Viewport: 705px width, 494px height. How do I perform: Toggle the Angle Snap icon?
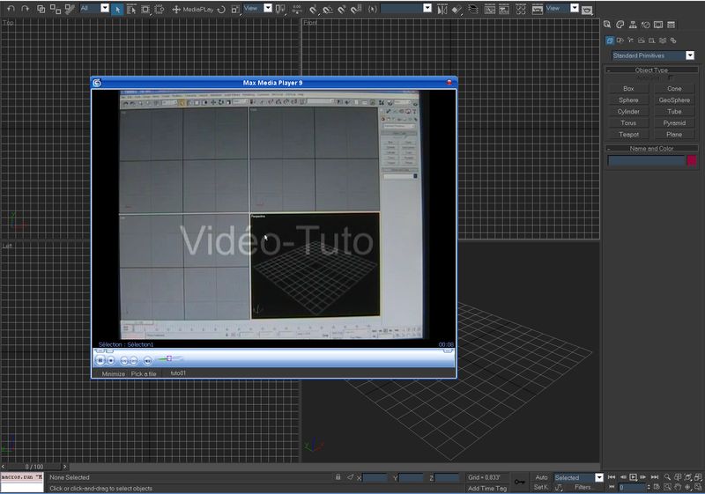click(328, 9)
